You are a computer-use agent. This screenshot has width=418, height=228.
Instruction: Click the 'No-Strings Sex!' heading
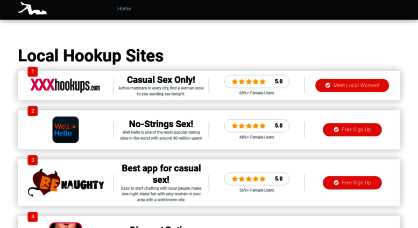(x=161, y=124)
